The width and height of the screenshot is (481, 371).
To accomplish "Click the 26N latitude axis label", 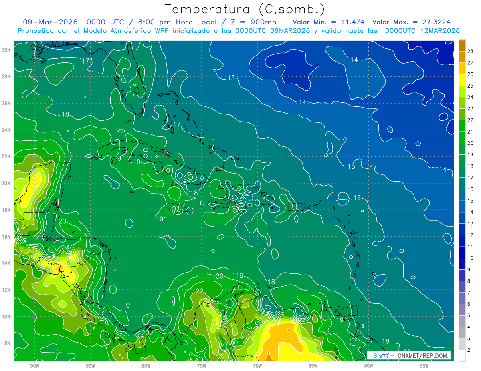I will [x=6, y=103].
